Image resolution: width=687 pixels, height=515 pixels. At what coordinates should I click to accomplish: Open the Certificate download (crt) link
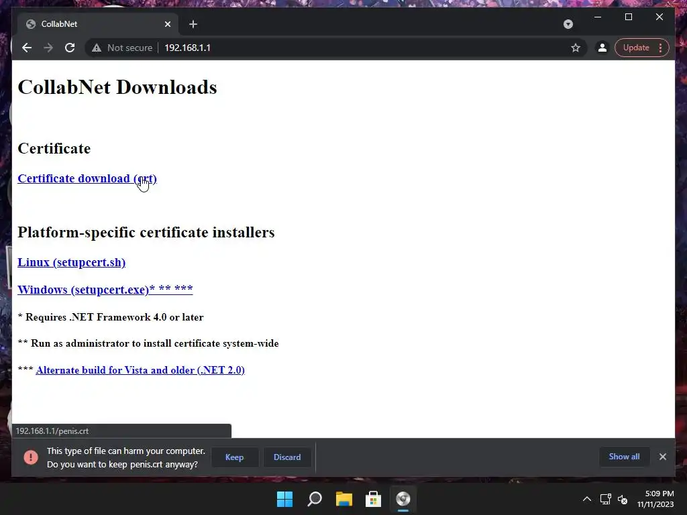[87, 178]
